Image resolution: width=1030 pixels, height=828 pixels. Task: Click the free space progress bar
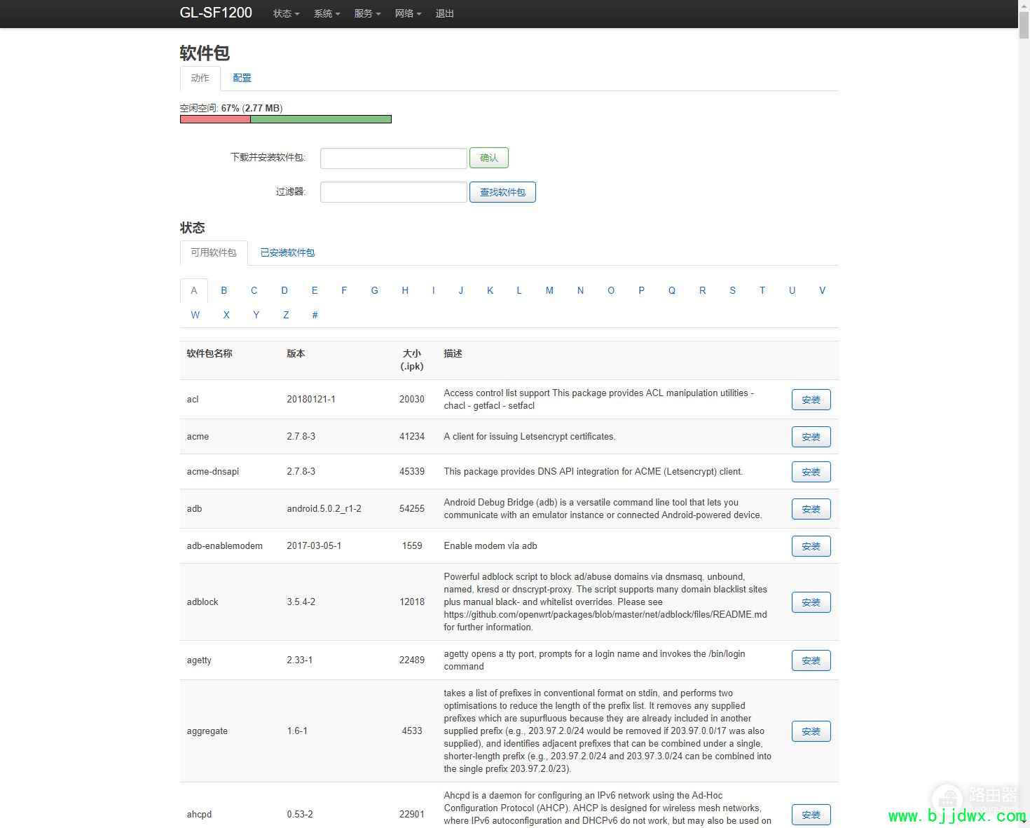[x=286, y=119]
